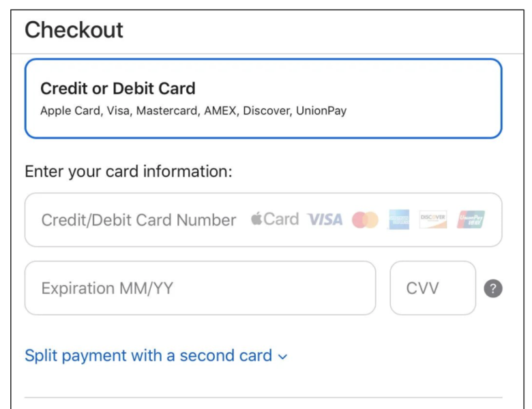Click the American Express logo icon
The image size is (532, 409).
[x=399, y=219]
